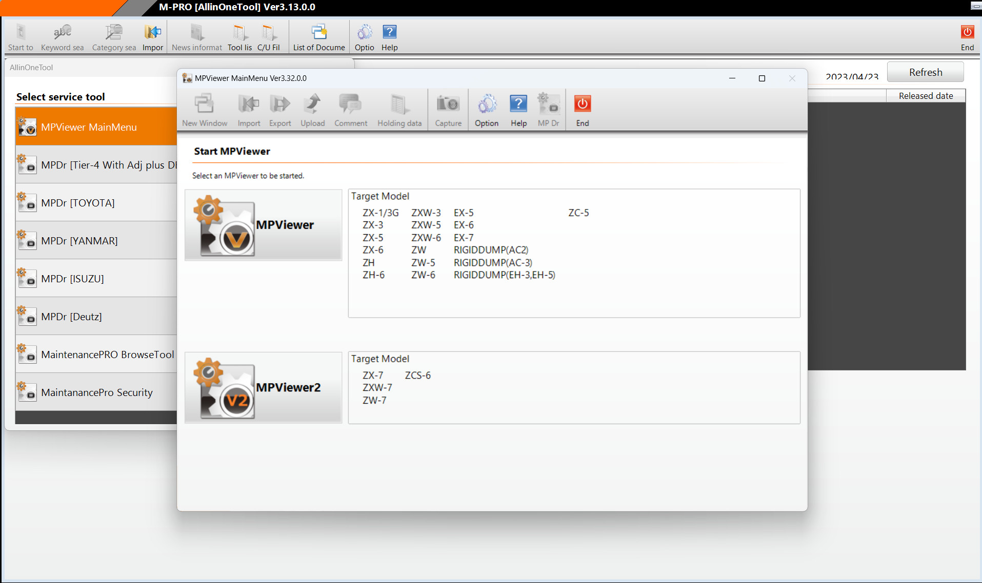Open the Category search tool

pos(114,37)
